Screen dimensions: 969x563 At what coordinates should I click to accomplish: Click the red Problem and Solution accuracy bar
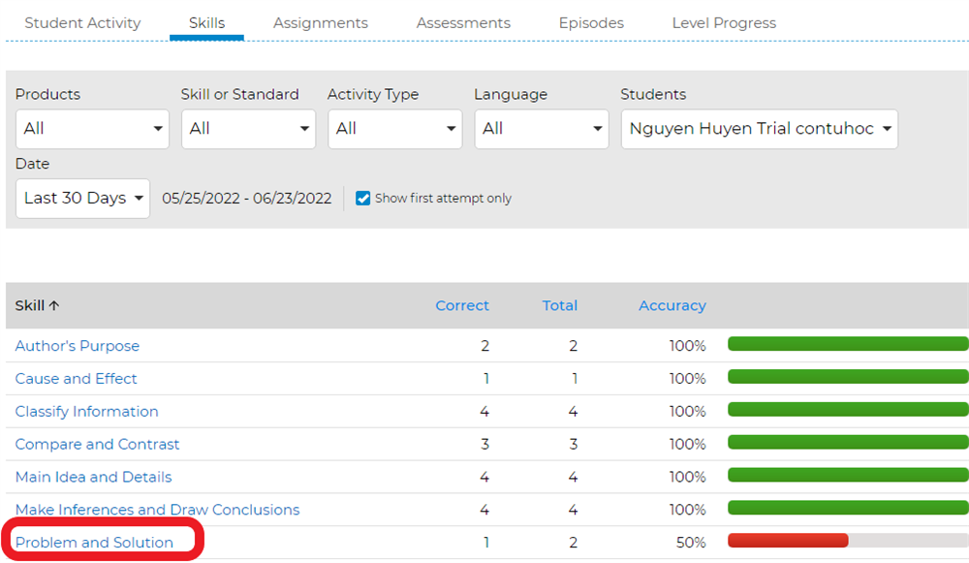[788, 541]
